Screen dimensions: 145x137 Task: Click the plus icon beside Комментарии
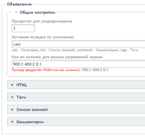pos(12,122)
